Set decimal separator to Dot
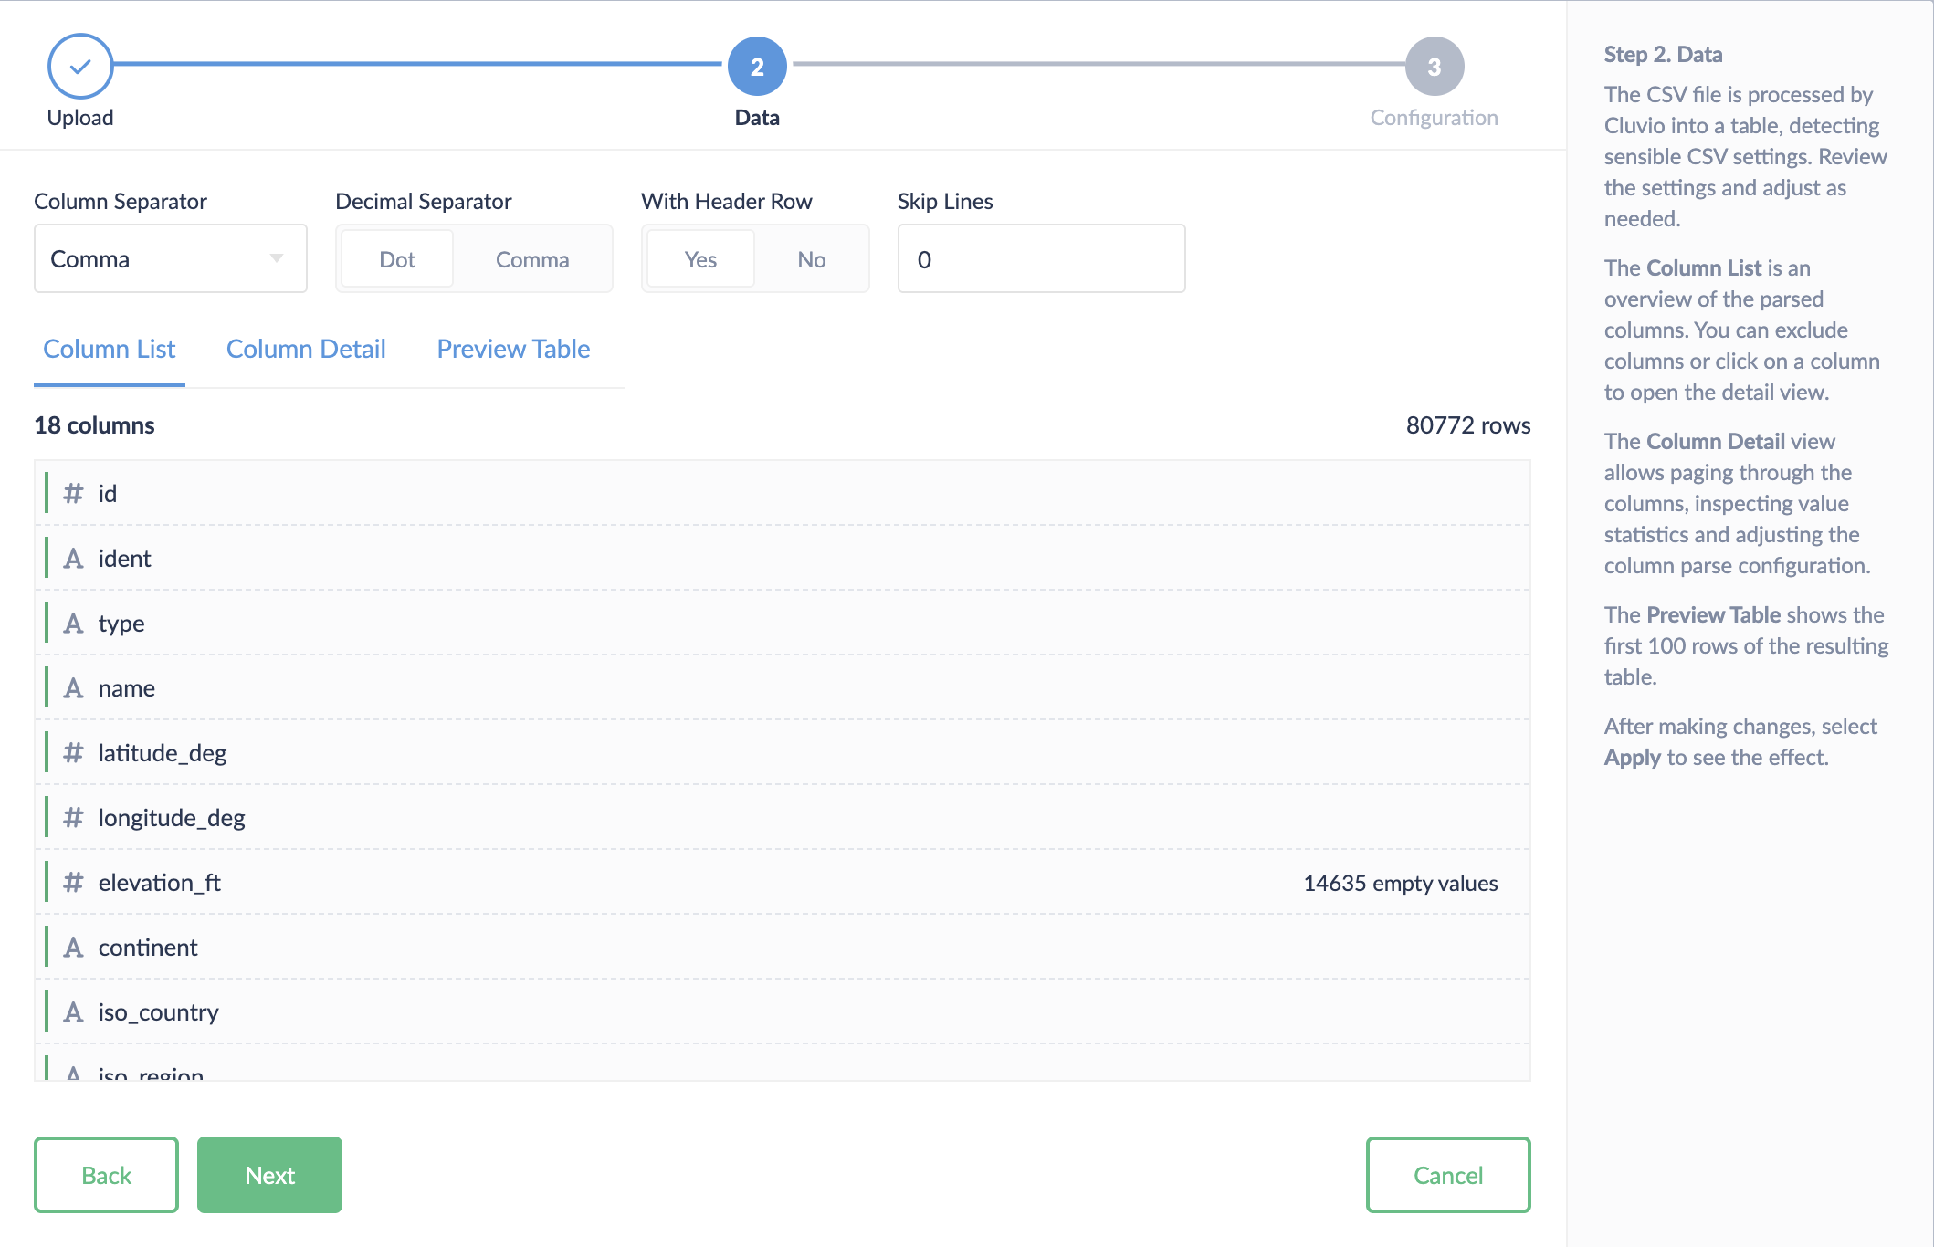This screenshot has width=1934, height=1247. click(x=397, y=259)
